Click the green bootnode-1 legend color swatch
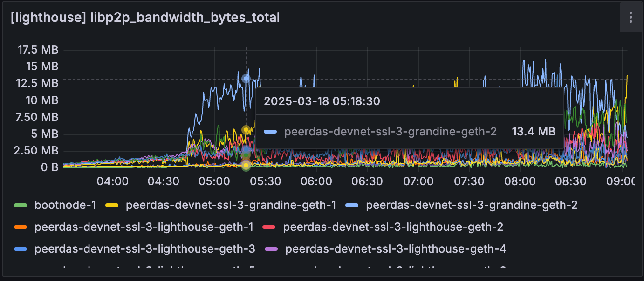Viewport: 644px width, 281px height. [x=21, y=205]
